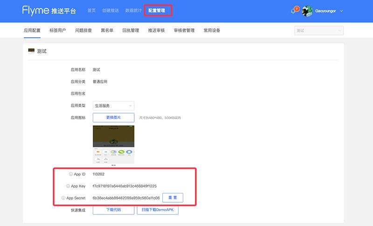Switch to the 推送审核 tab

pos(156,30)
